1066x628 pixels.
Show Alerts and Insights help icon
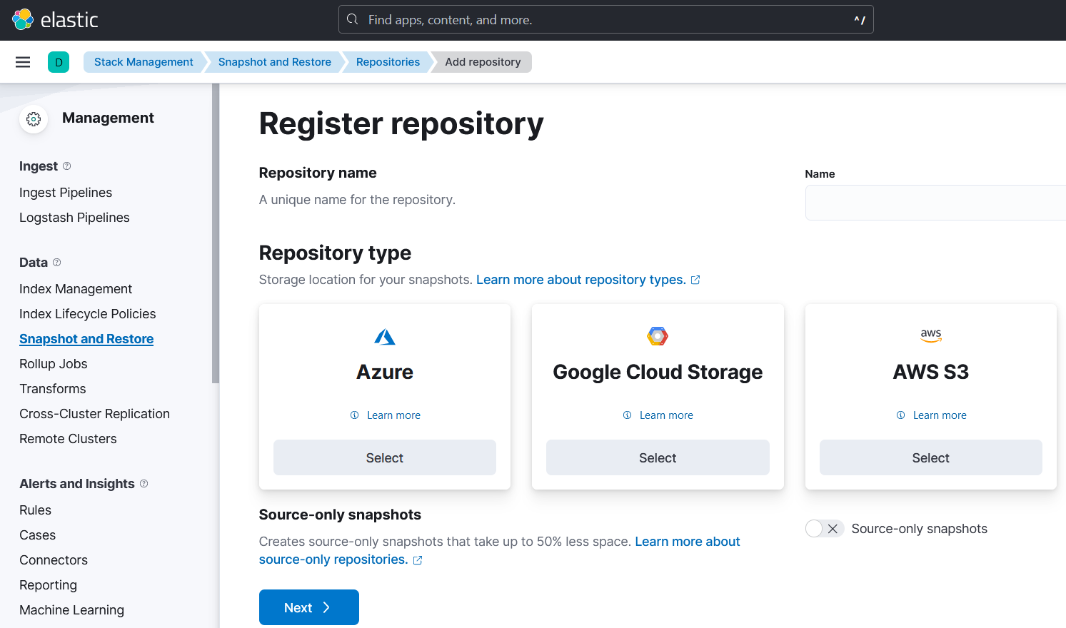(144, 483)
